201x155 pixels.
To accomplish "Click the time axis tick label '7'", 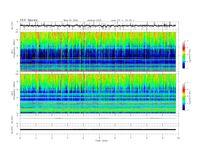I will click(131, 138).
